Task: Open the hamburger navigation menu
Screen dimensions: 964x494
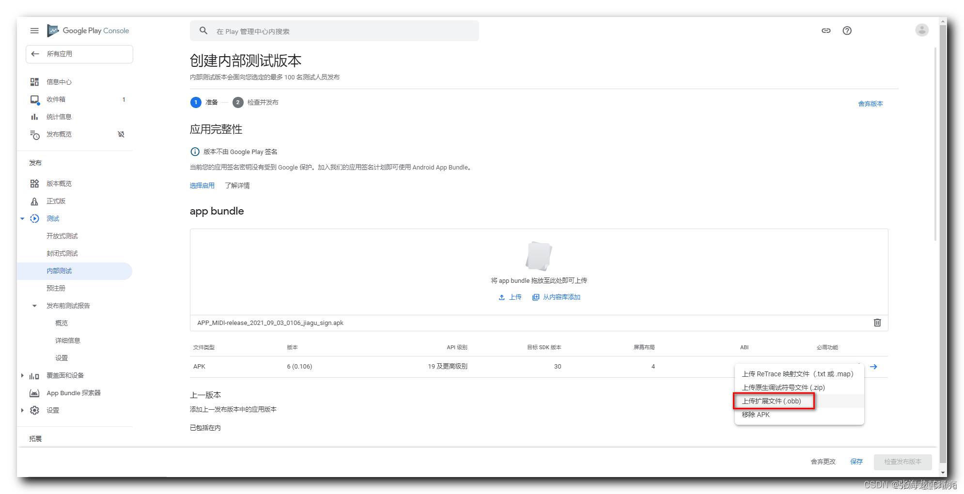Action: pyautogui.click(x=34, y=31)
